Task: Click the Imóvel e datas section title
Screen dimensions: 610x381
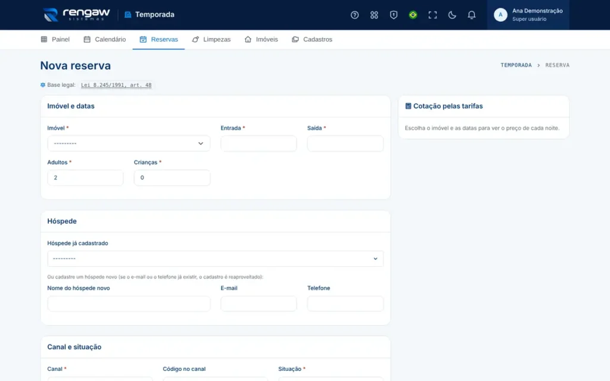Action: (x=71, y=106)
